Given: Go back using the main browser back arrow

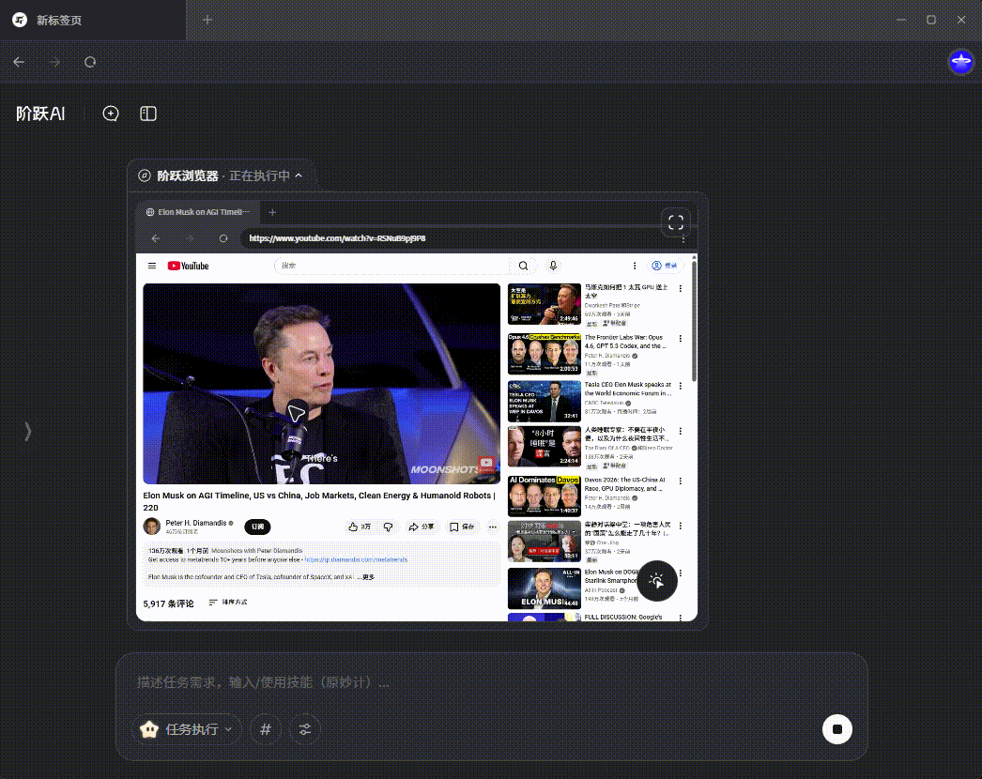Looking at the screenshot, I should (19, 62).
